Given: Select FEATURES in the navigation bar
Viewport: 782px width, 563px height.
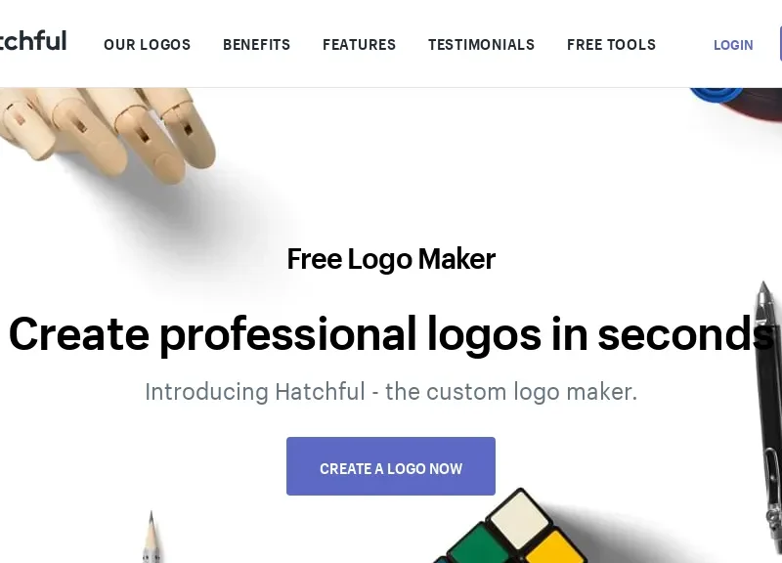Looking at the screenshot, I should point(359,45).
